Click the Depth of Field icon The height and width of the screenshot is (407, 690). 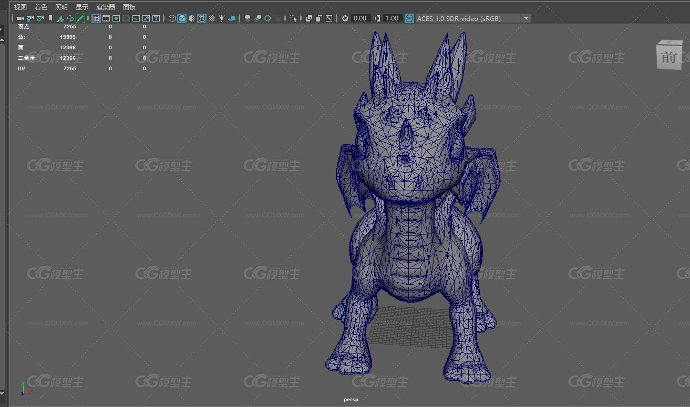coord(277,18)
